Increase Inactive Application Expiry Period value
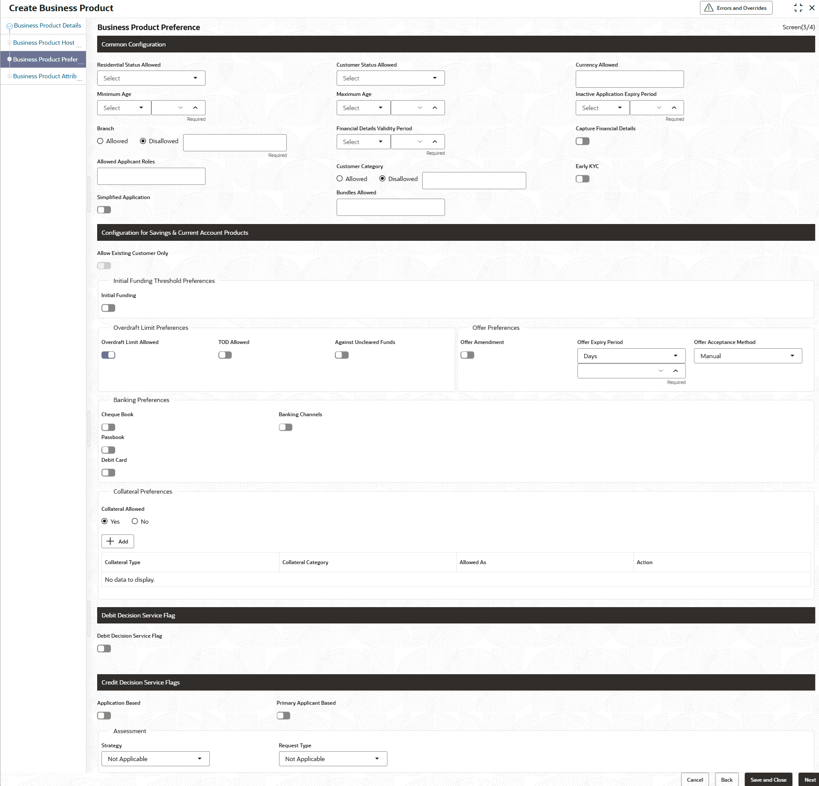The width and height of the screenshot is (819, 786). (674, 108)
